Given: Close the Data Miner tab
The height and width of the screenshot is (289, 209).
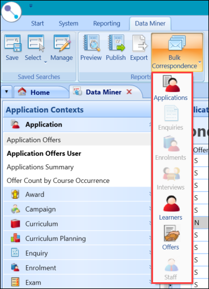Looking at the screenshot, I should pos(129,92).
